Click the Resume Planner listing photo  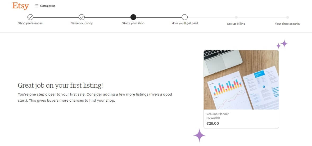[x=241, y=80]
